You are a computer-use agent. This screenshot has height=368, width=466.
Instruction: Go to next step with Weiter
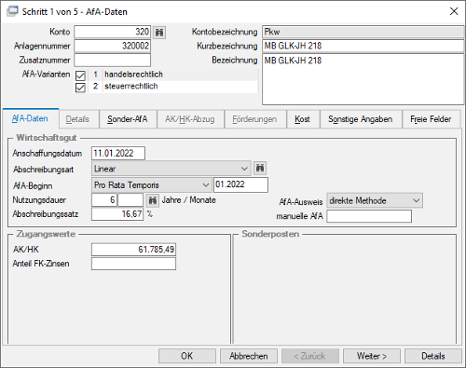click(372, 356)
